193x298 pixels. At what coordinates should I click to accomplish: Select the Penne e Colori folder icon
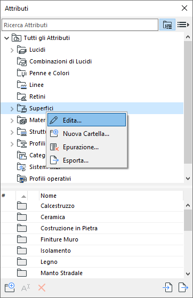pyautogui.click(x=22, y=73)
